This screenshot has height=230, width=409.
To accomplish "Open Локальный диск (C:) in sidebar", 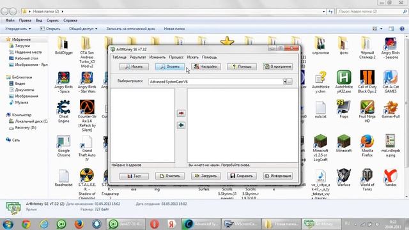I will click(x=28, y=121).
